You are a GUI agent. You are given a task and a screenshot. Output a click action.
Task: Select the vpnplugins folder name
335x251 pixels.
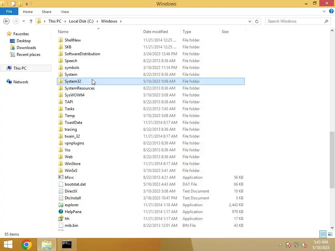tap(74, 143)
